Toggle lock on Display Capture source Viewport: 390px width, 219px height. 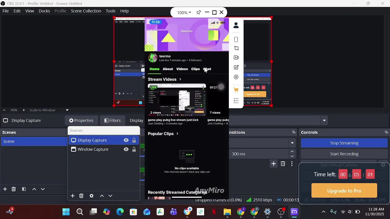point(134,140)
